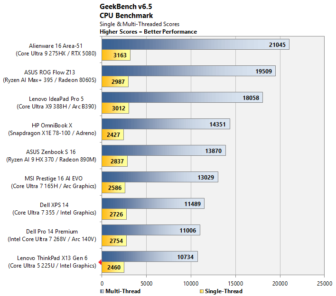The width and height of the screenshot is (336, 296).
Task: Click the single-thread value 2460
Action: tap(114, 267)
